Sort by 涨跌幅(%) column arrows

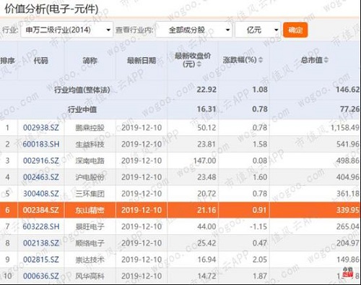(x=261, y=60)
